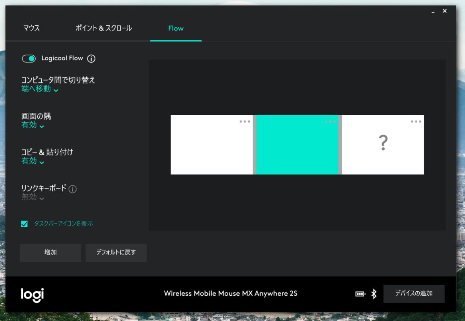Image resolution: width=465 pixels, height=321 pixels.
Task: Click the gray divider between center and right screens
Action: pyautogui.click(x=340, y=145)
